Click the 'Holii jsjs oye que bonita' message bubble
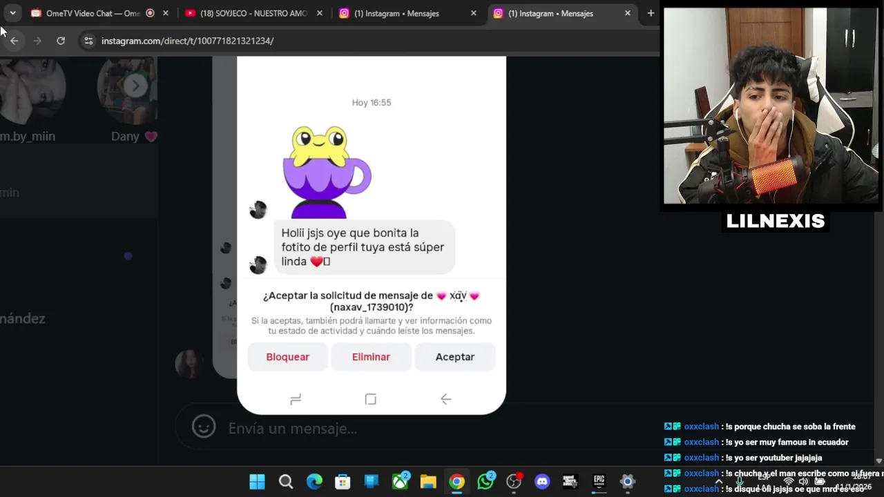The width and height of the screenshot is (884, 497). (x=364, y=247)
